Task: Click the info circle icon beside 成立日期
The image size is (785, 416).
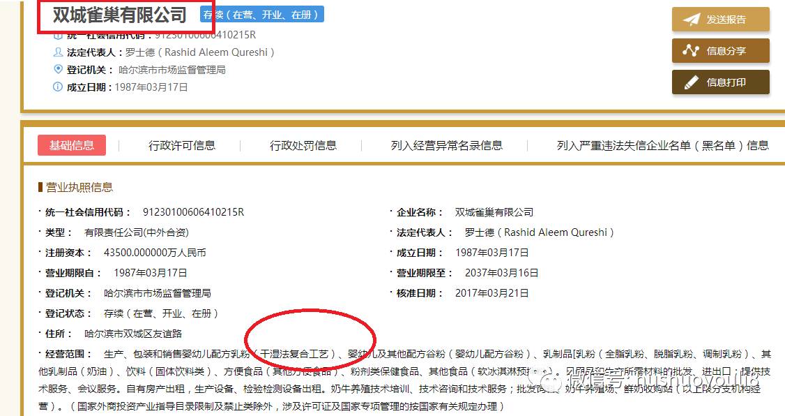Action: 56,87
